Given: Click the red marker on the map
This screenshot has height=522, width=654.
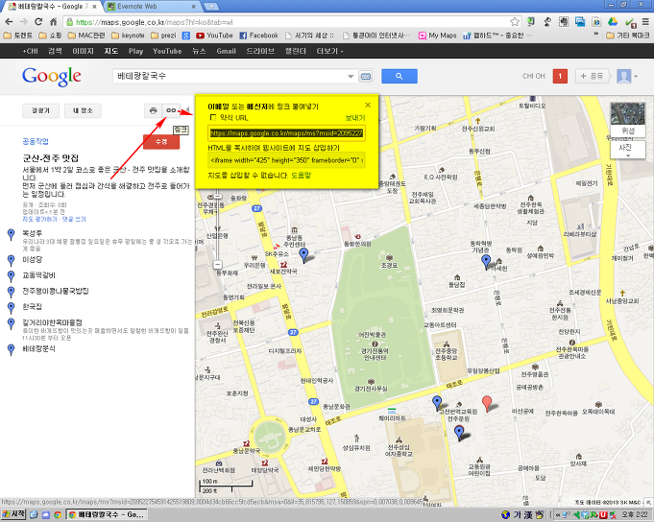Looking at the screenshot, I should (486, 403).
